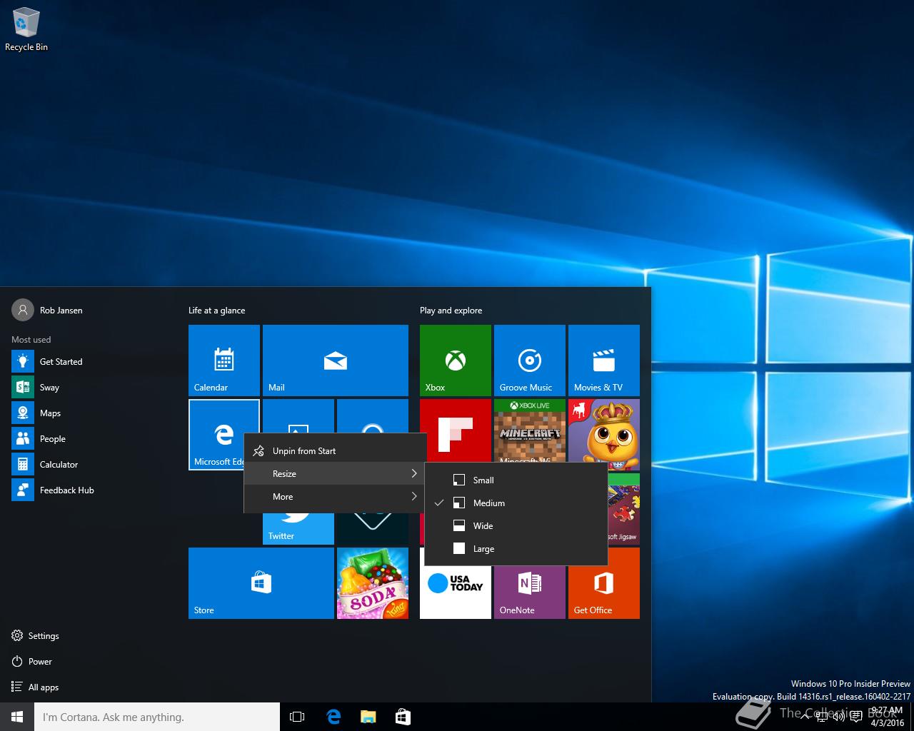This screenshot has height=731, width=914.
Task: Click the taskbar volume icon
Action: pos(839,717)
